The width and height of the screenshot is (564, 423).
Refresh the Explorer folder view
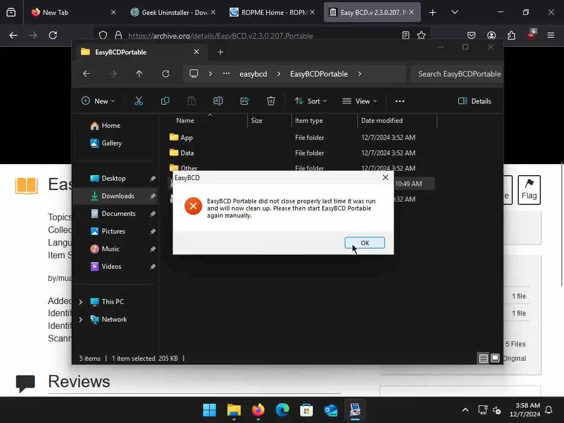(x=166, y=74)
